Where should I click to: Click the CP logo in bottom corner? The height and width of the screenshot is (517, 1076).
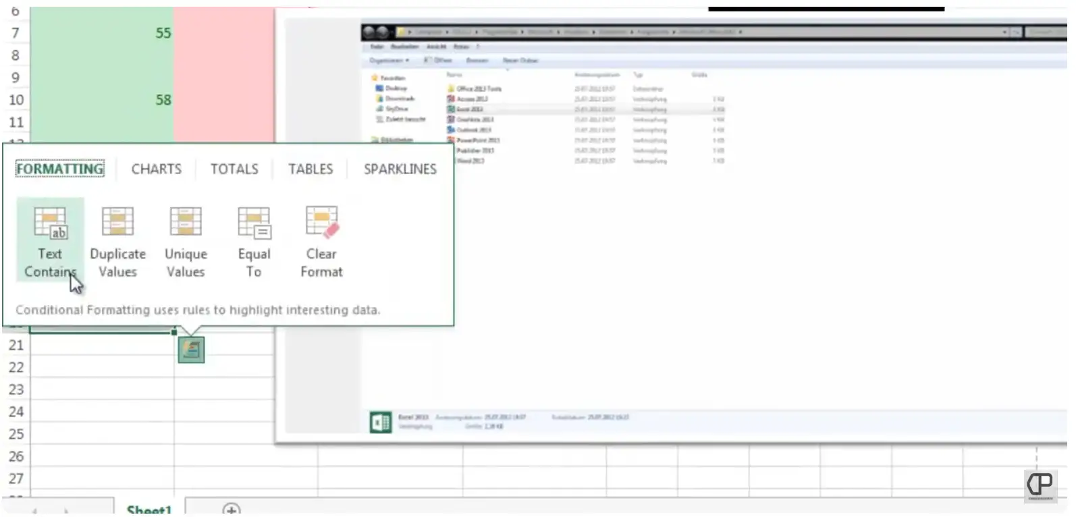1040,485
